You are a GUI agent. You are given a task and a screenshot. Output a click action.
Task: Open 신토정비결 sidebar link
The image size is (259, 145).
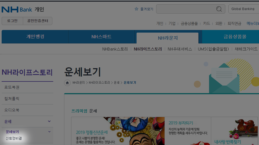[14, 138]
